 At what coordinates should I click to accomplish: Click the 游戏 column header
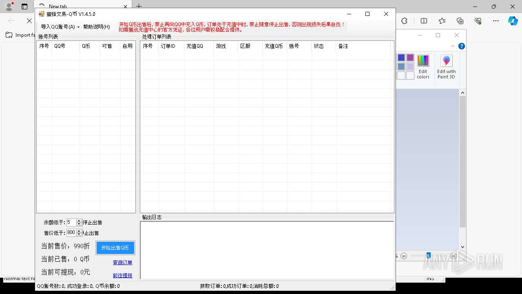pos(226,46)
